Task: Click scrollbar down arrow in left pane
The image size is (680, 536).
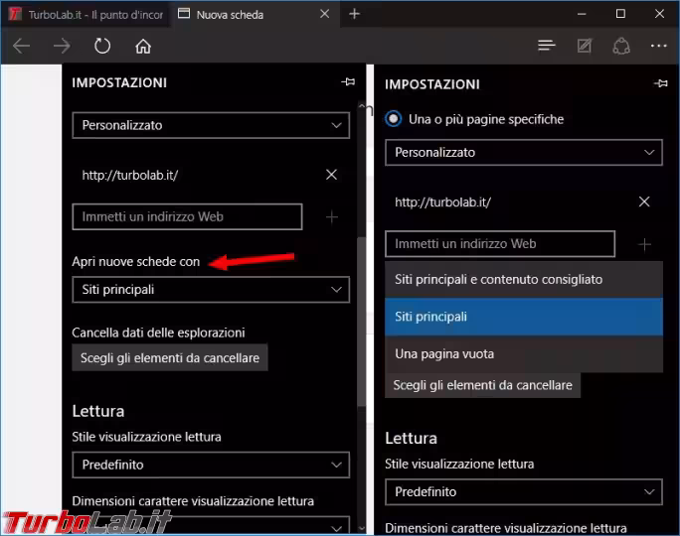Action: (362, 529)
